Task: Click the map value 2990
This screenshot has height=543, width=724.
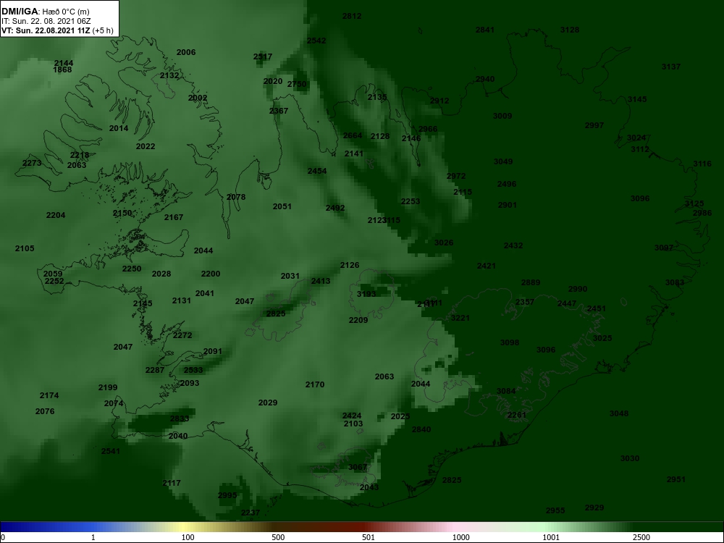Action: (x=578, y=289)
